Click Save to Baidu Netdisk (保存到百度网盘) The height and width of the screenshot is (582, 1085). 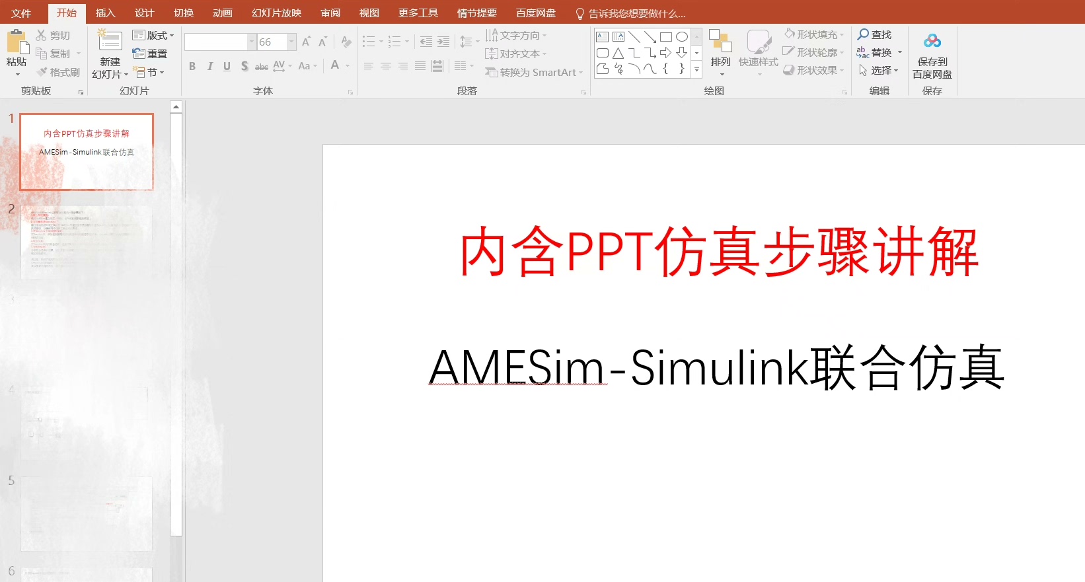coord(932,55)
